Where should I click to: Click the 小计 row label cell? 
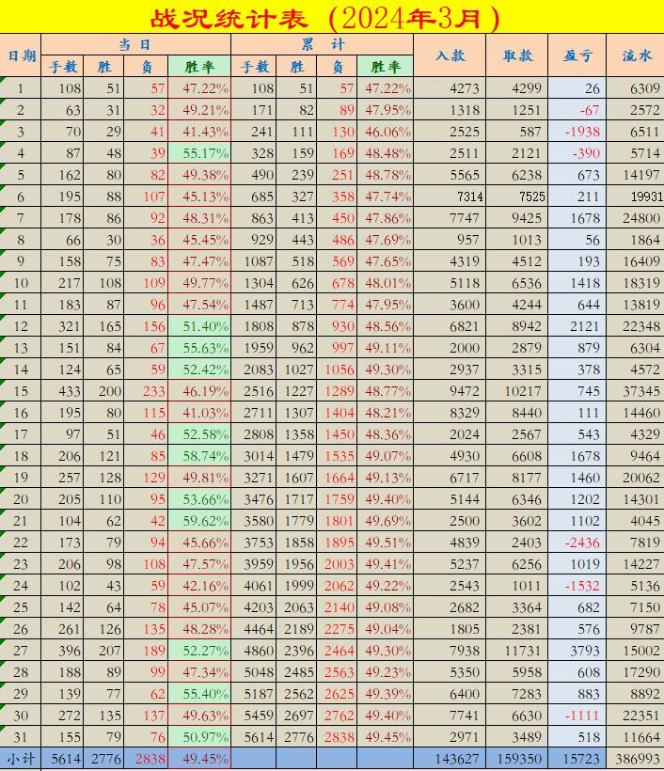21,760
